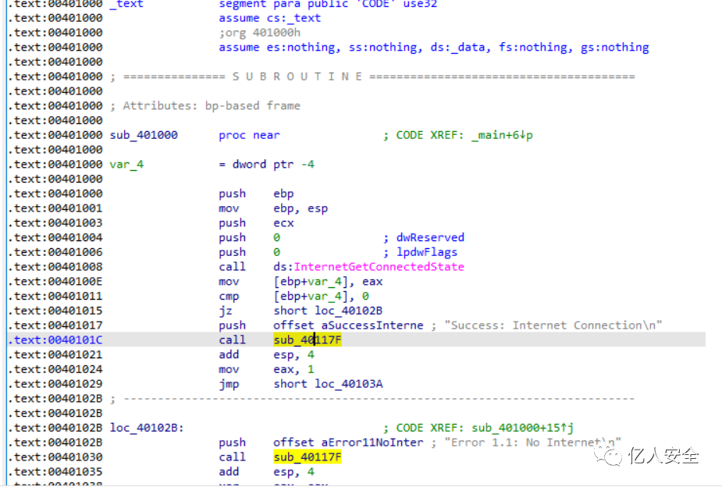
Task: Click the 'jmp' mnemonic at 00401029
Action: pyautogui.click(x=229, y=384)
